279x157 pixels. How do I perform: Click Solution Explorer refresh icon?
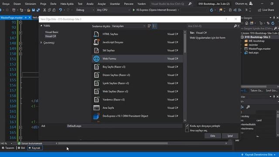[273, 23]
